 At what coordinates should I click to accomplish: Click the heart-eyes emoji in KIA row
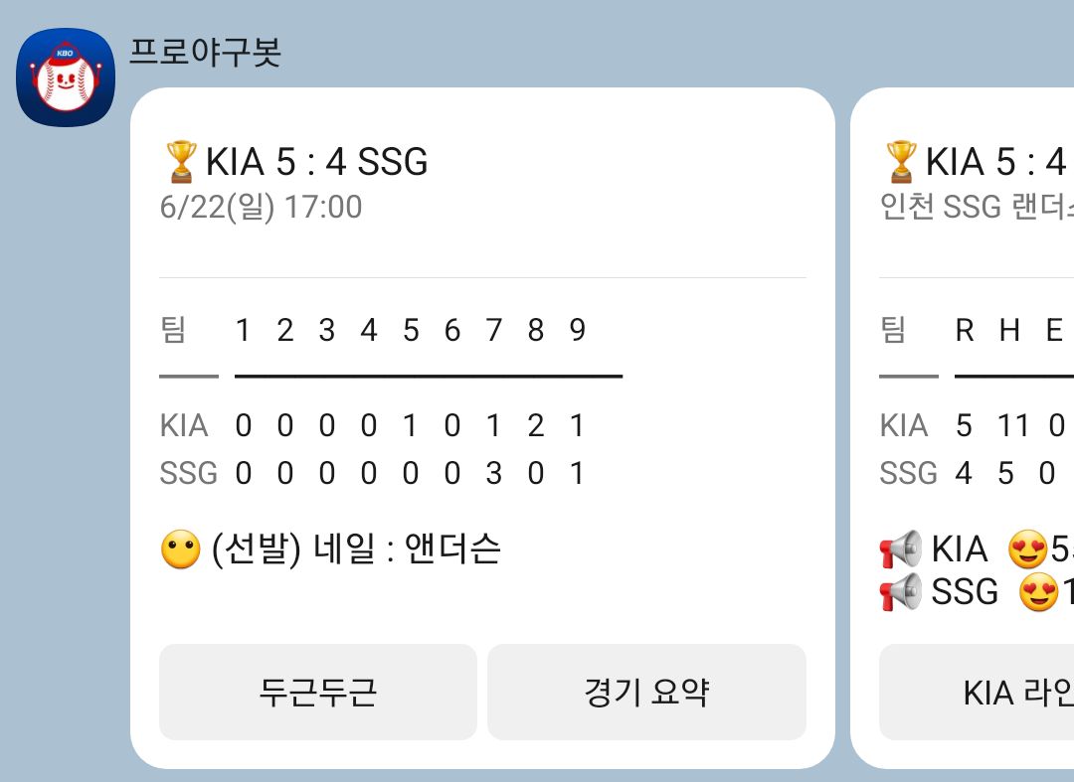pyautogui.click(x=1028, y=548)
